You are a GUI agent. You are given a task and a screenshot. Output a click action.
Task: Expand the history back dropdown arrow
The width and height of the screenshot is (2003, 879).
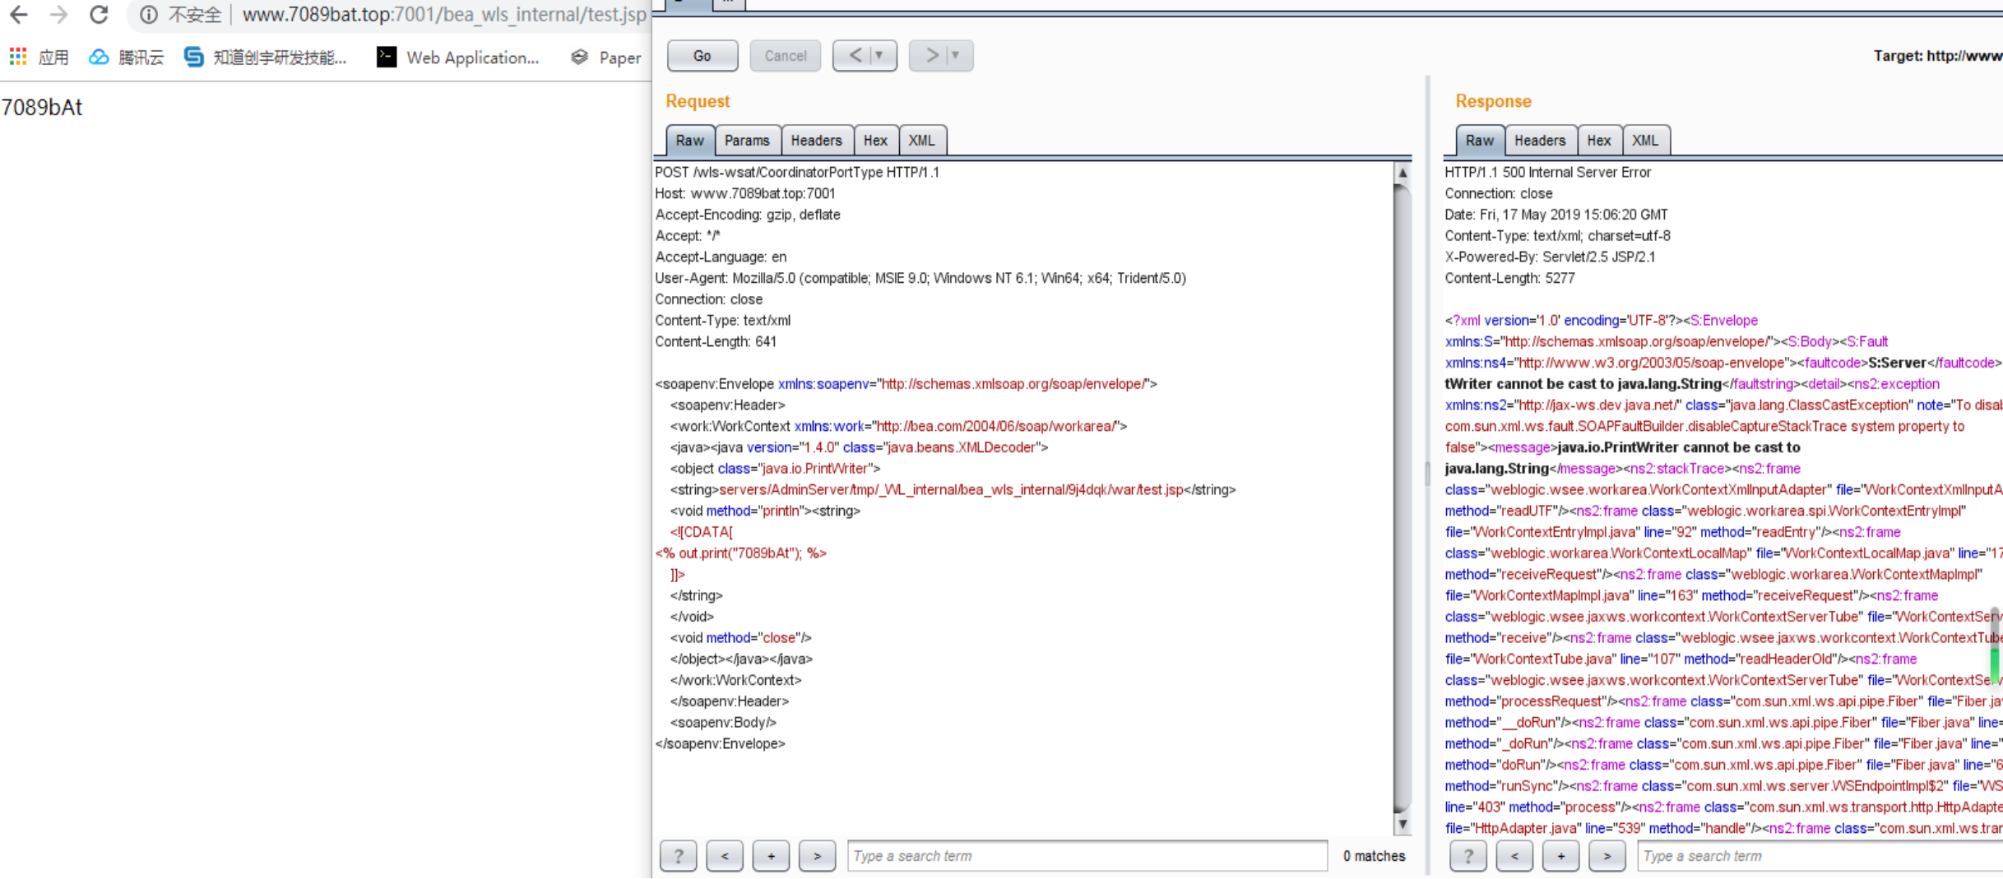[x=879, y=55]
